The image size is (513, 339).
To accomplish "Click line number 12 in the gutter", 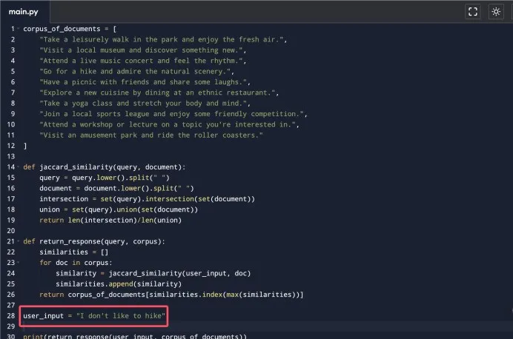I will [x=11, y=146].
